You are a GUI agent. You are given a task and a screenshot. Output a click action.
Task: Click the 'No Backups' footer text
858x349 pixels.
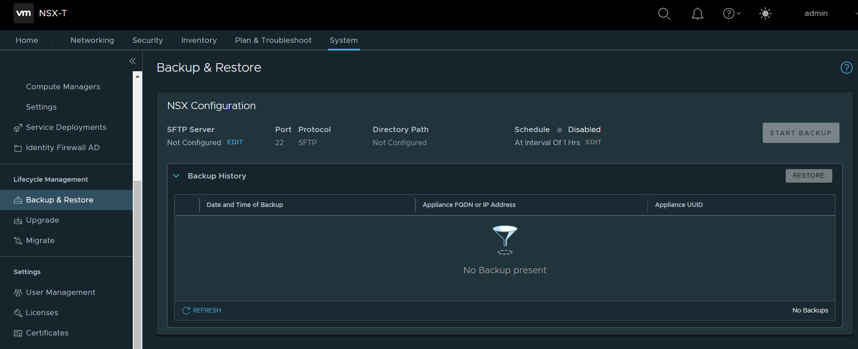click(x=810, y=310)
